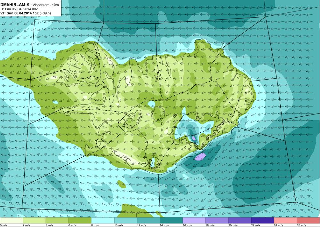Click the "26 m/s" legend label
Screen dimensions: 320x227
(302, 225)
